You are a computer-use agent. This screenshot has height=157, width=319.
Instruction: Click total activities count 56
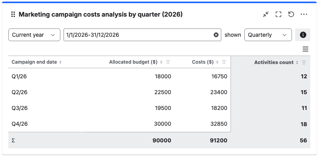tap(304, 140)
